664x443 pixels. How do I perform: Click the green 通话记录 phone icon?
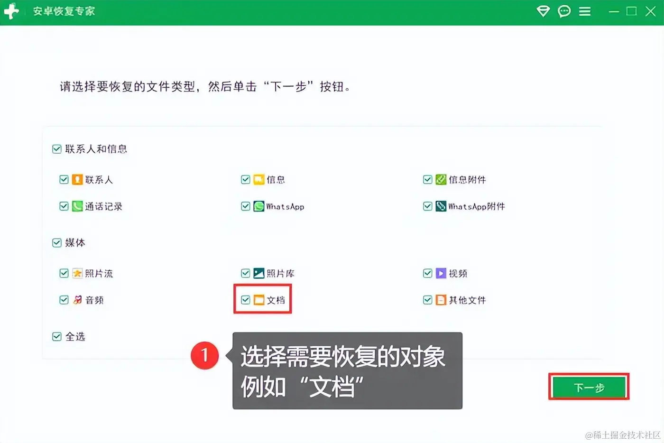(x=77, y=206)
